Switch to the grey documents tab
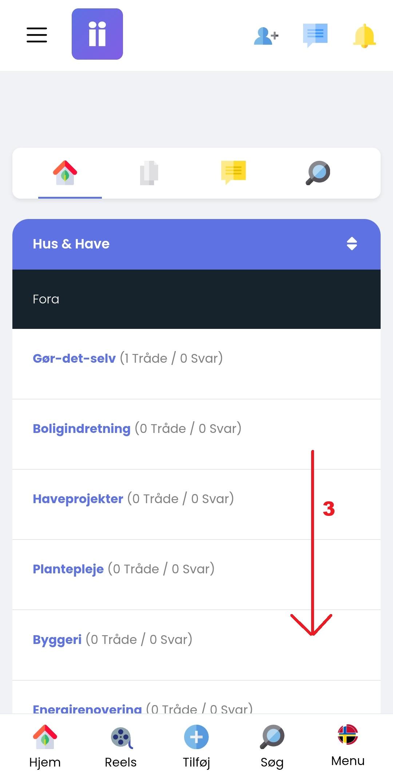This screenshot has width=393, height=784. 149,173
